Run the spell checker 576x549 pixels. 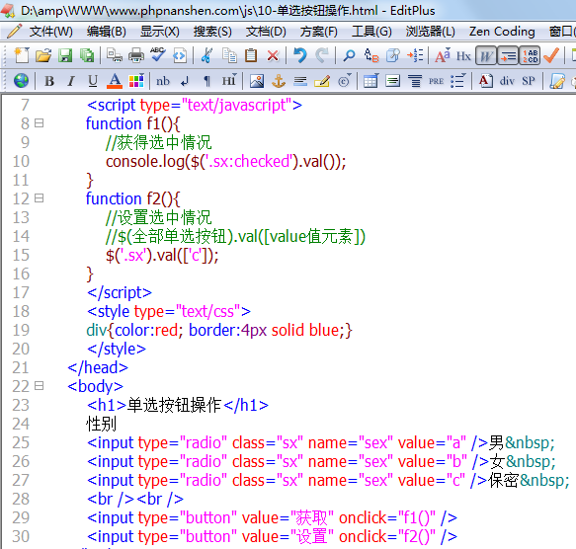click(x=158, y=55)
